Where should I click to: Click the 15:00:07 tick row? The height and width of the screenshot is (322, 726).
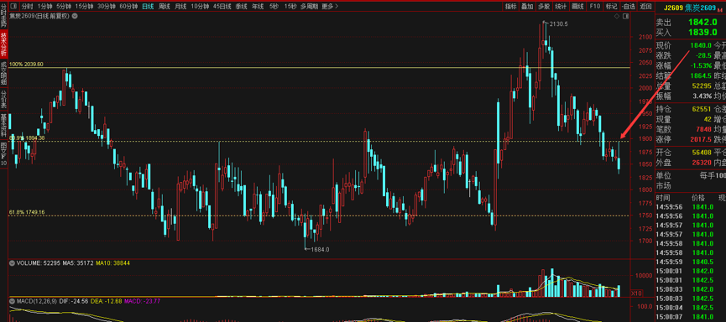[x=691, y=316]
